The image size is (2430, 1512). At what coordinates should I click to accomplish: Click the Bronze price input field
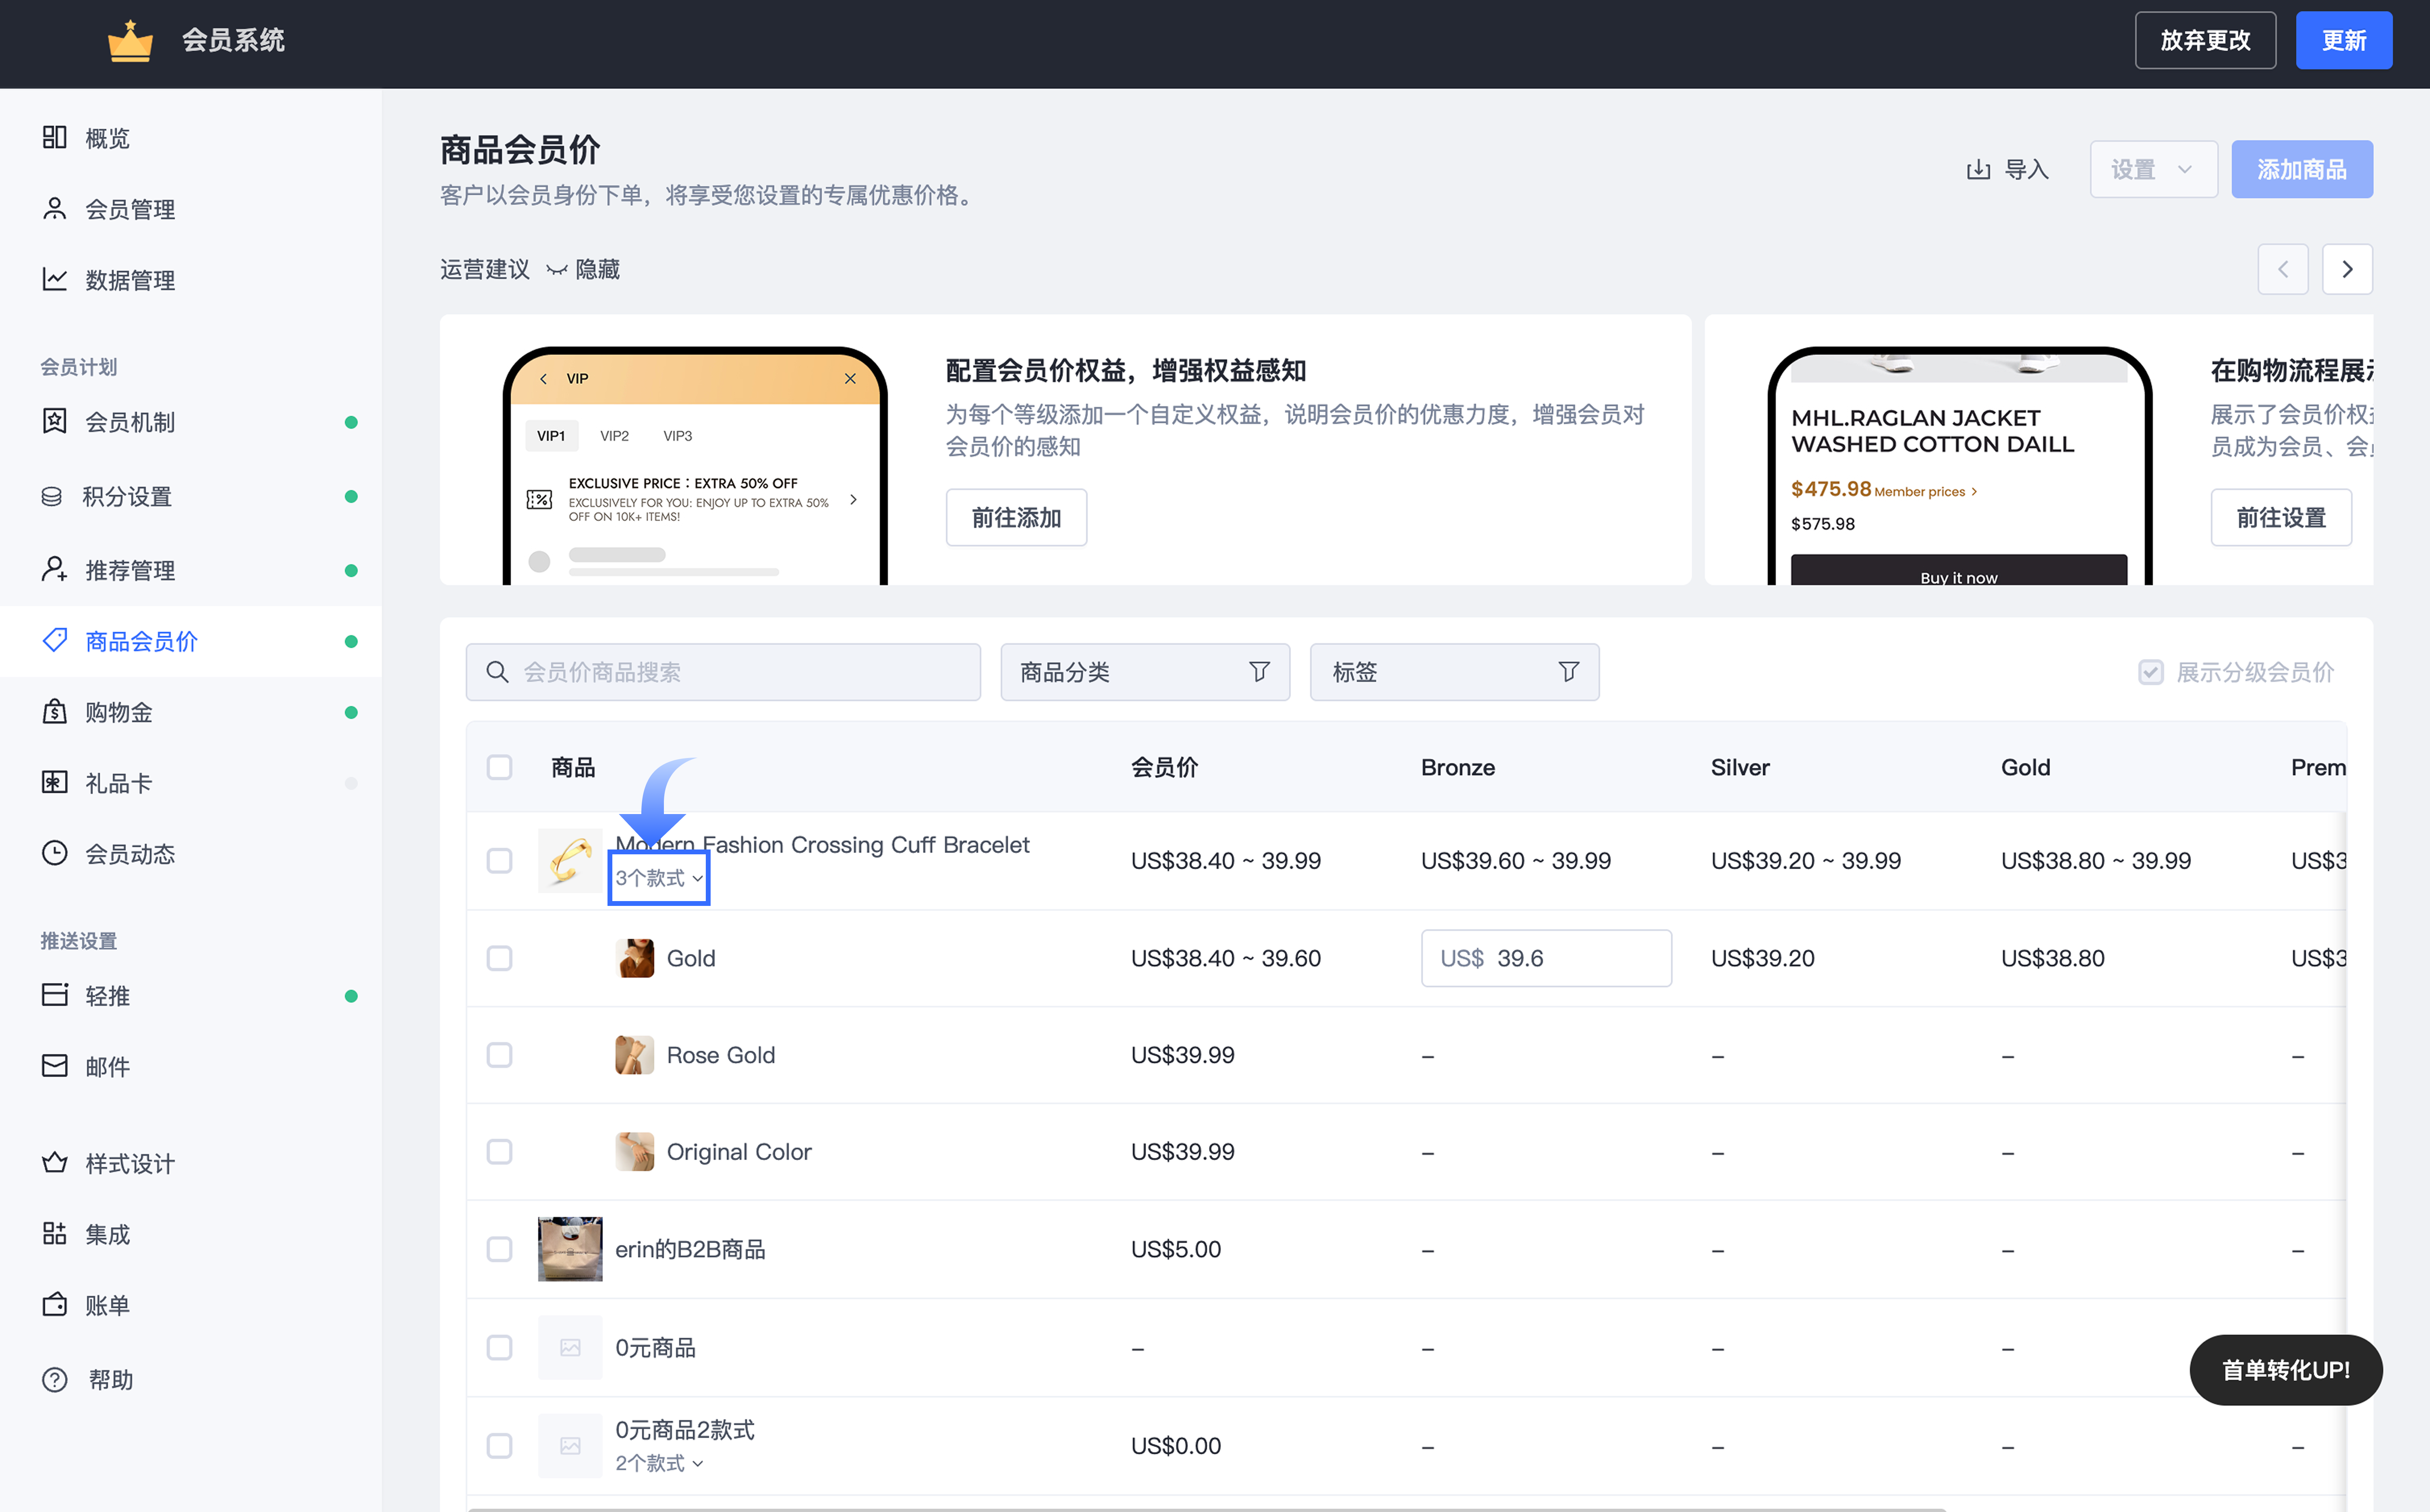point(1547,958)
